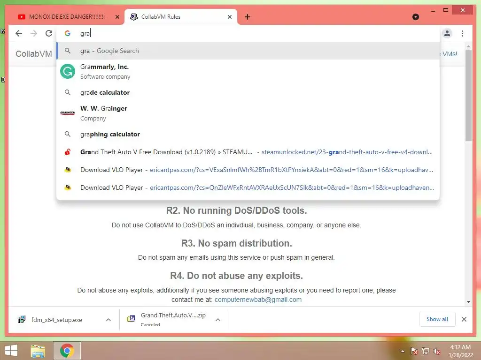The image size is (481, 360).
Task: Click the network tray icon
Action: coord(426,351)
